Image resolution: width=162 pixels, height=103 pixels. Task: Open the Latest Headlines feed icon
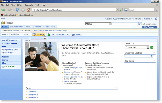click(18, 15)
